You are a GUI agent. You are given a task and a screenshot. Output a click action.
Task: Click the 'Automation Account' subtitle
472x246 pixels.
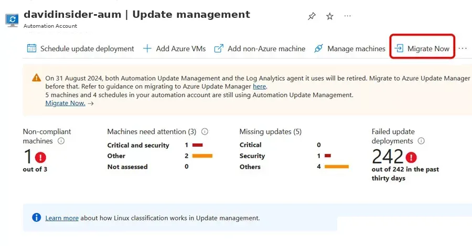click(x=50, y=26)
